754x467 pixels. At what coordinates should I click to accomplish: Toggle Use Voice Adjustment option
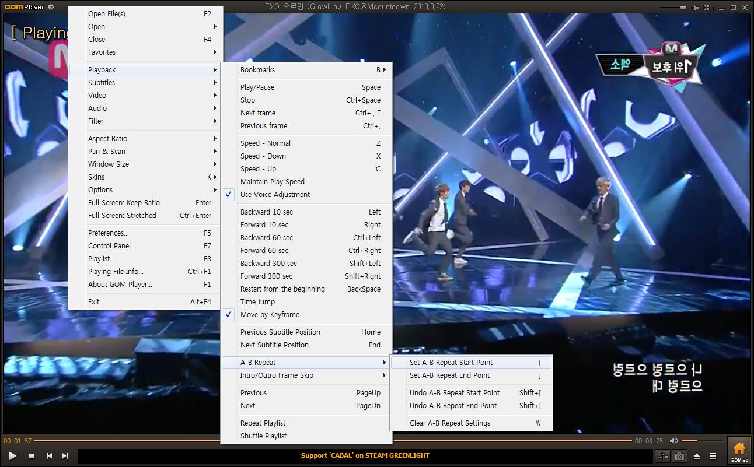[x=307, y=195]
